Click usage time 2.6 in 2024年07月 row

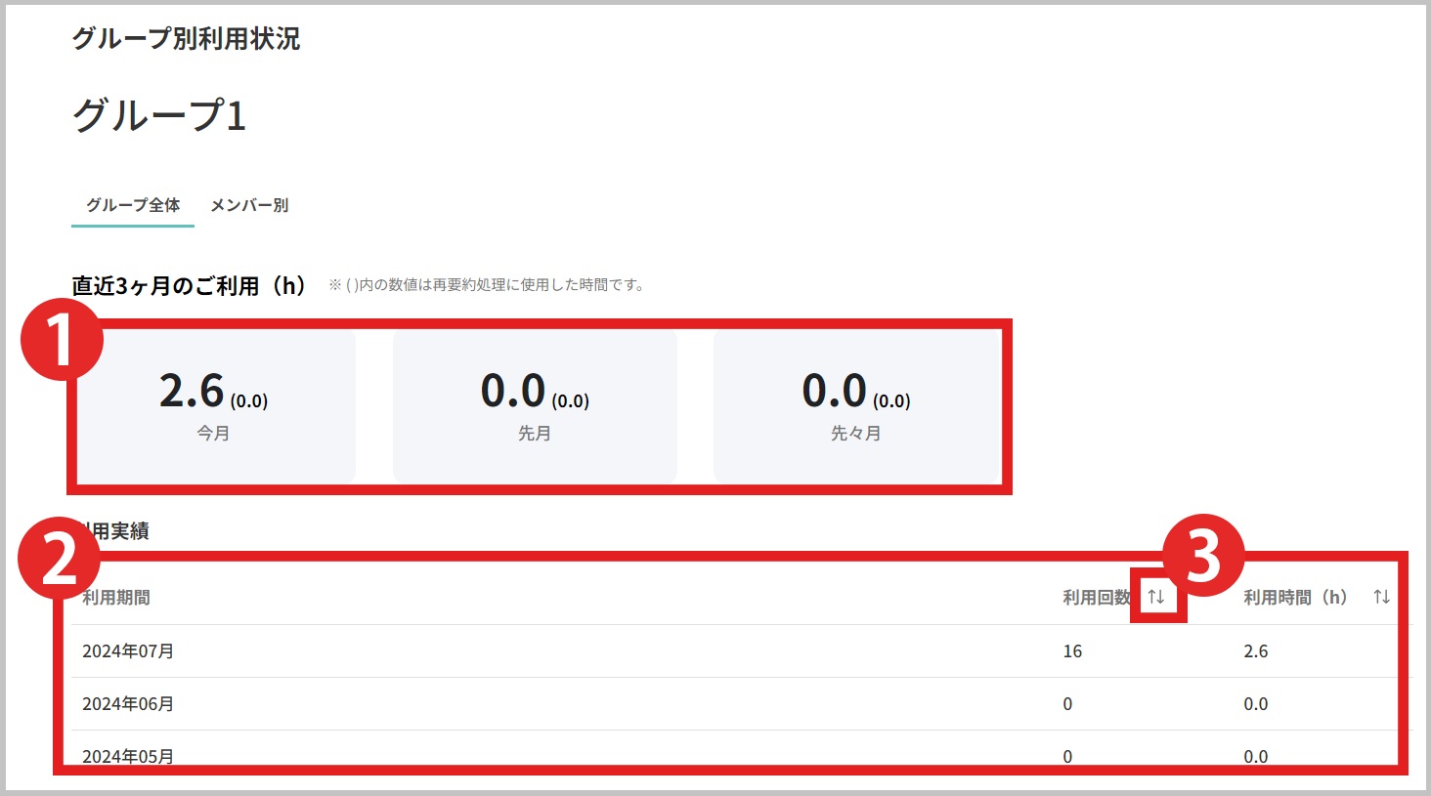tap(1256, 651)
